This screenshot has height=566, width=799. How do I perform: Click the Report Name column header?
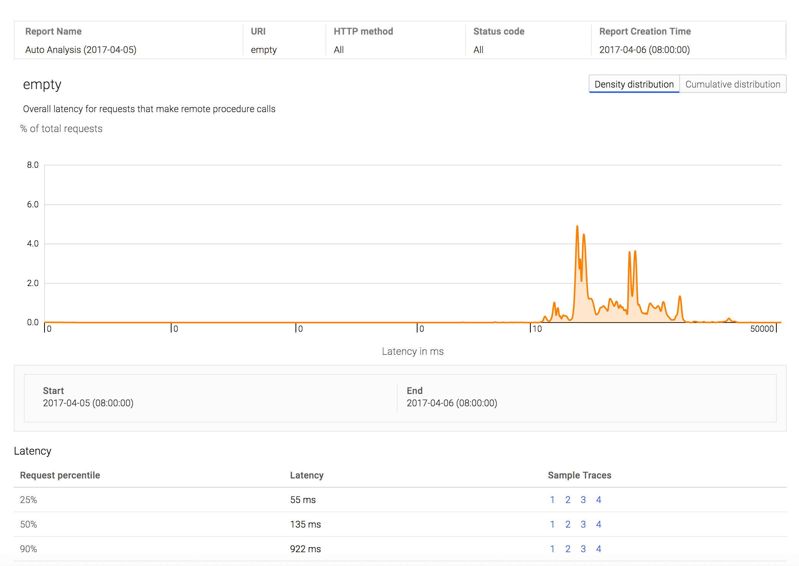click(54, 30)
